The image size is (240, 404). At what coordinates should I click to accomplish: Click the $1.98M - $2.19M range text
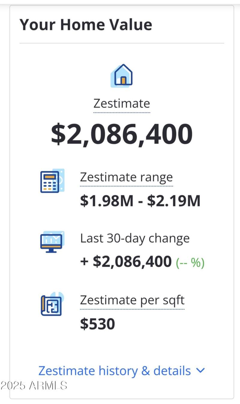[139, 200]
